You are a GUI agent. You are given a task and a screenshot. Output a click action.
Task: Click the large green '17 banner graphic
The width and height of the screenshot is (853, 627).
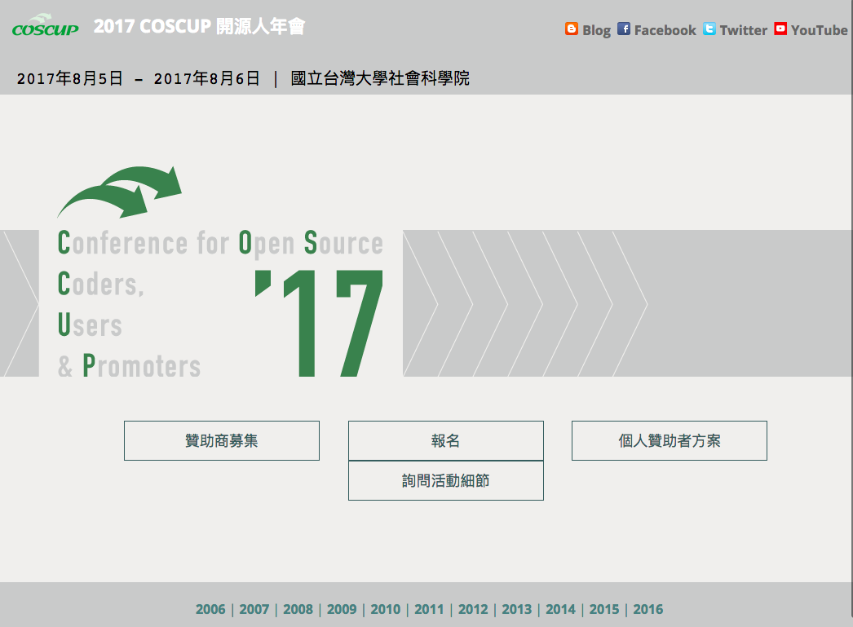pos(320,323)
